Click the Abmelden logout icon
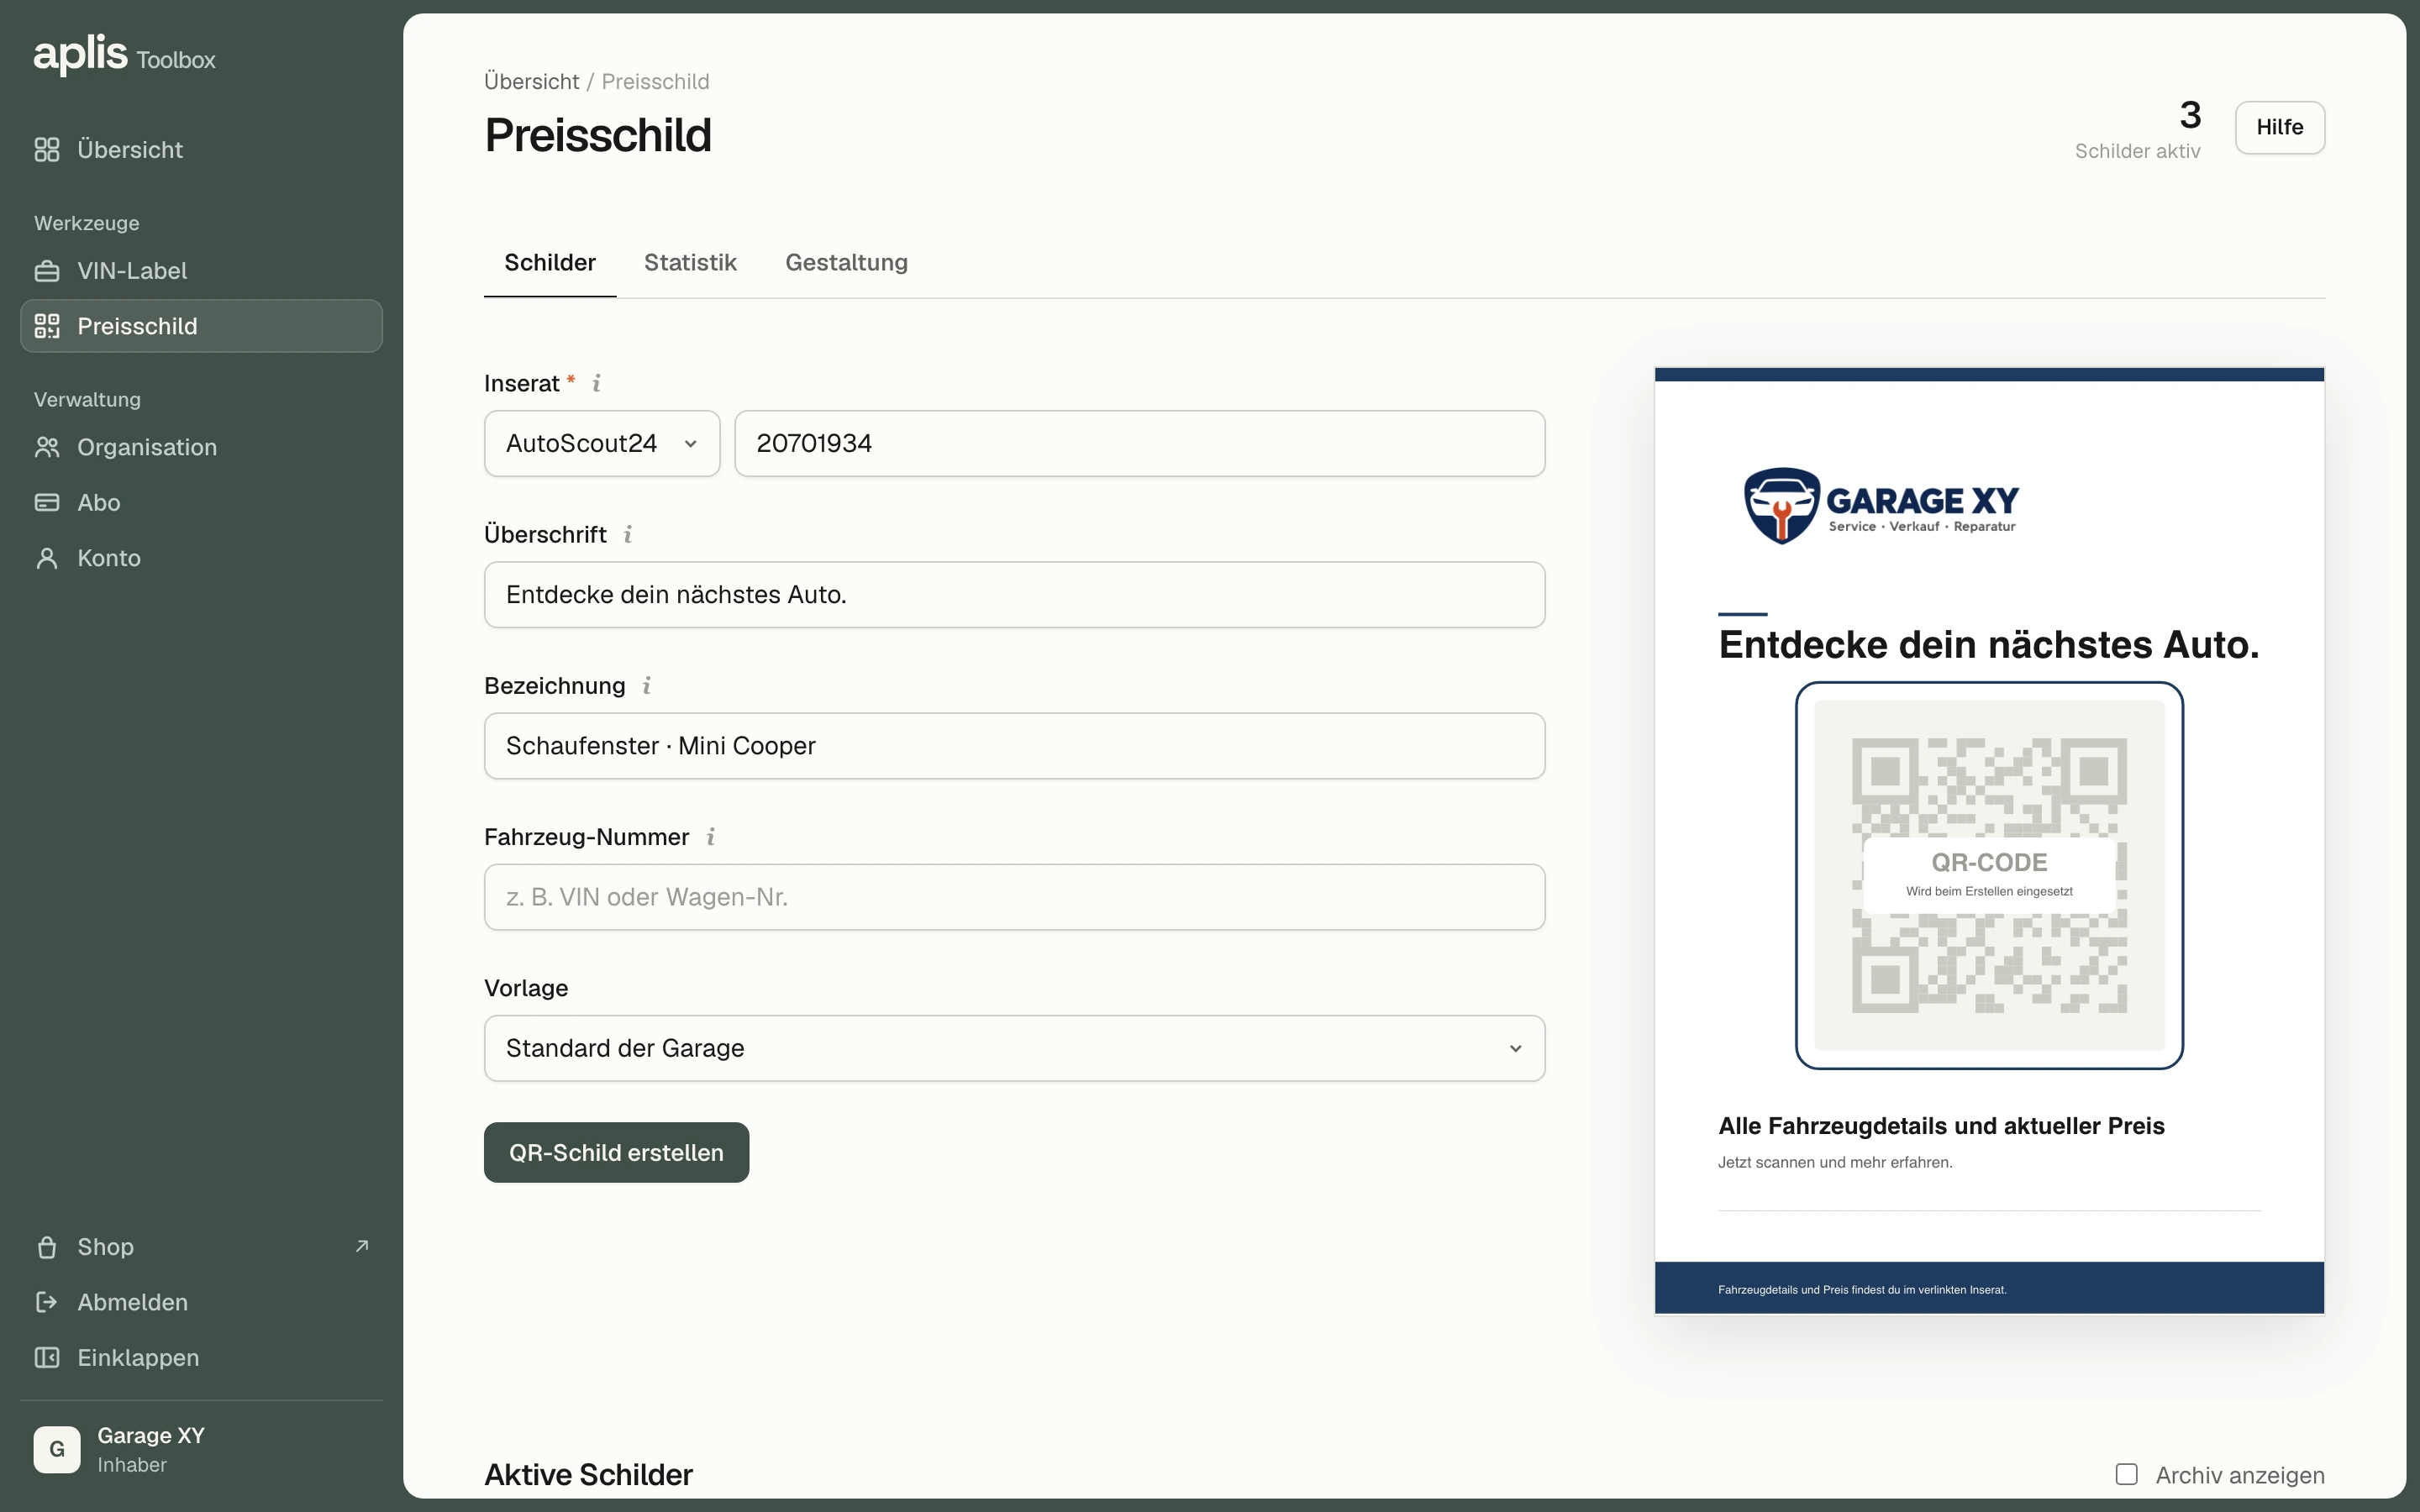 point(47,1302)
